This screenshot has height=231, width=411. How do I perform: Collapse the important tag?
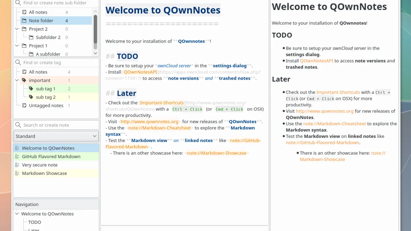[17, 80]
